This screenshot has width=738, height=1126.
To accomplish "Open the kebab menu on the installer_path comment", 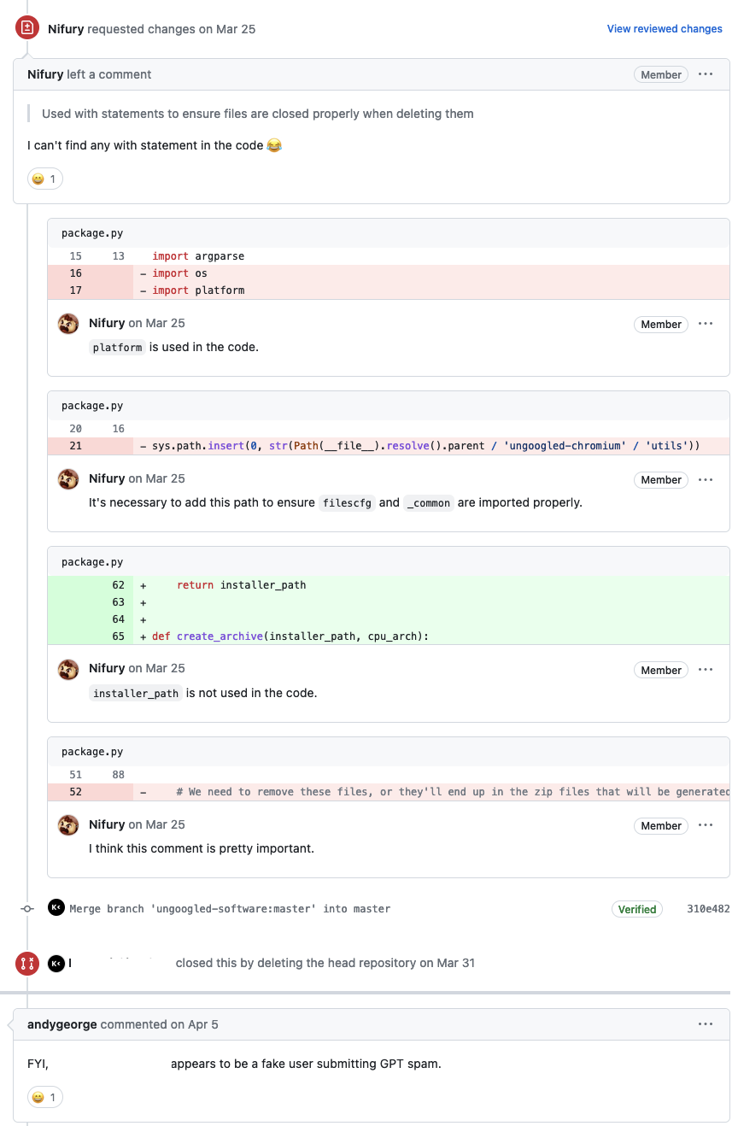I will coord(706,670).
